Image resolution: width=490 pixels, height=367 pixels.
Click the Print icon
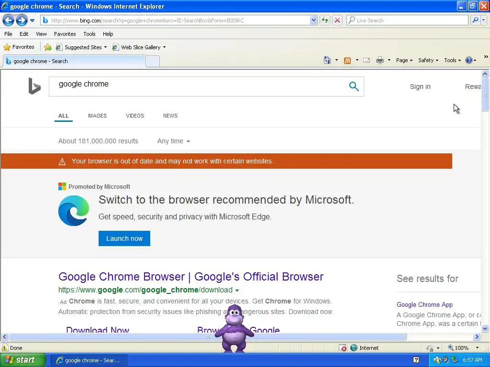[x=379, y=60]
